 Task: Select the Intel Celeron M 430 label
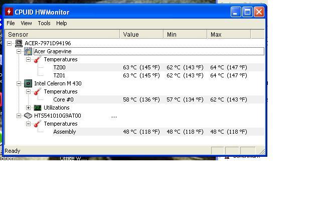pos(58,83)
